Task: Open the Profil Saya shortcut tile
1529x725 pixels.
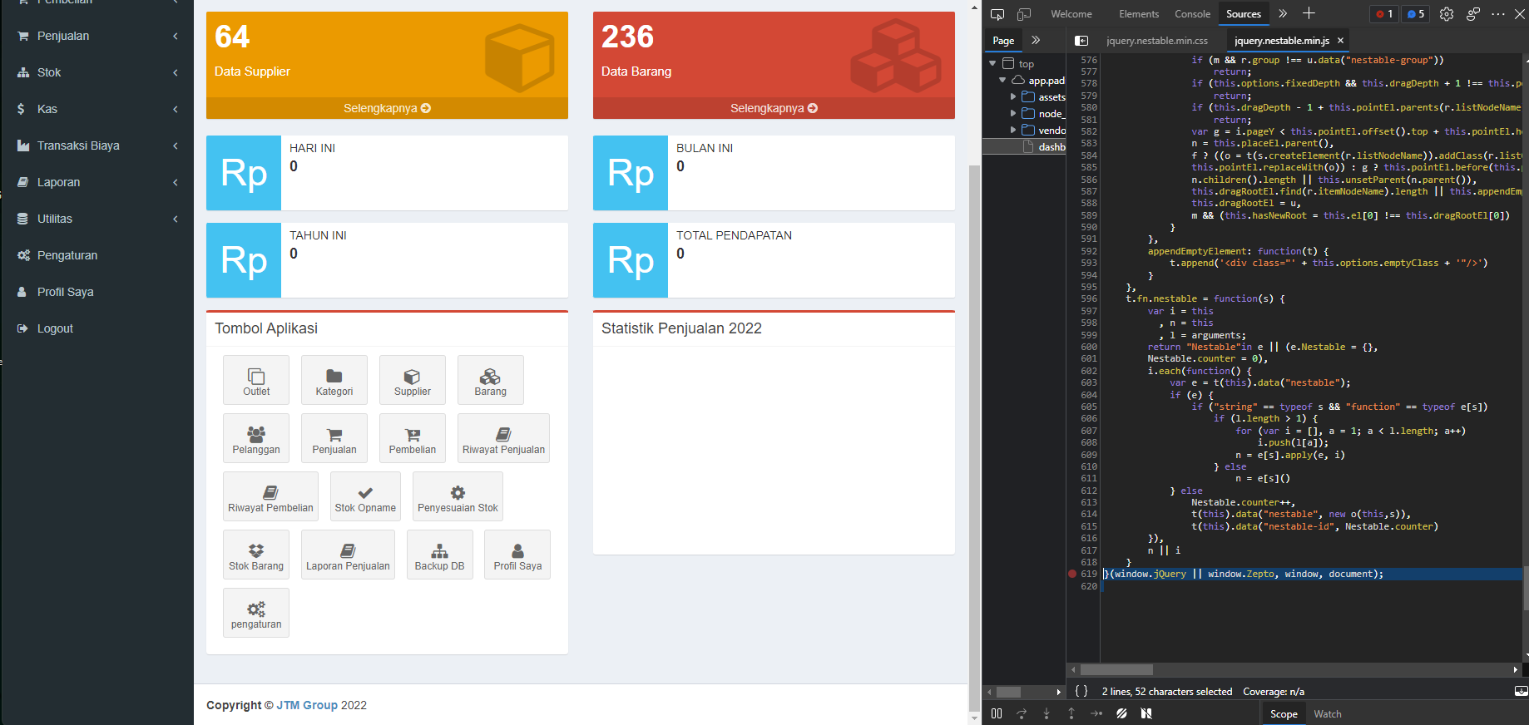Action: point(517,555)
